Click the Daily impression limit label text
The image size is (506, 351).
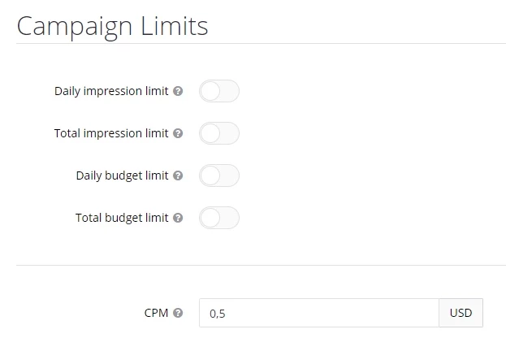click(x=111, y=91)
